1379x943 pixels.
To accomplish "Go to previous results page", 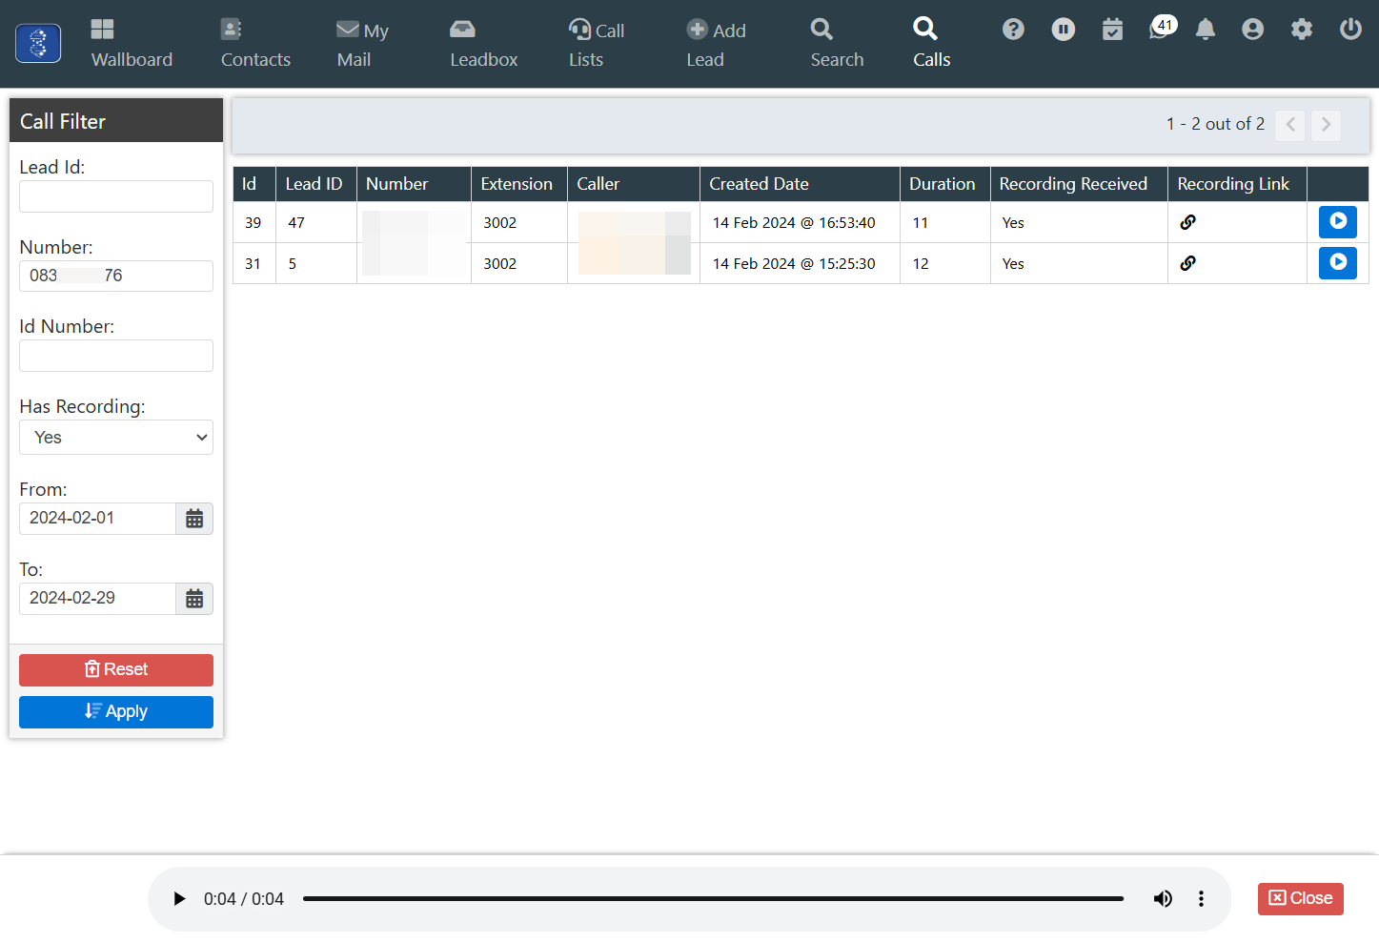I will tap(1290, 125).
